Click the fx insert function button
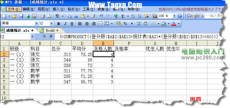230x108 pixels. point(51,36)
